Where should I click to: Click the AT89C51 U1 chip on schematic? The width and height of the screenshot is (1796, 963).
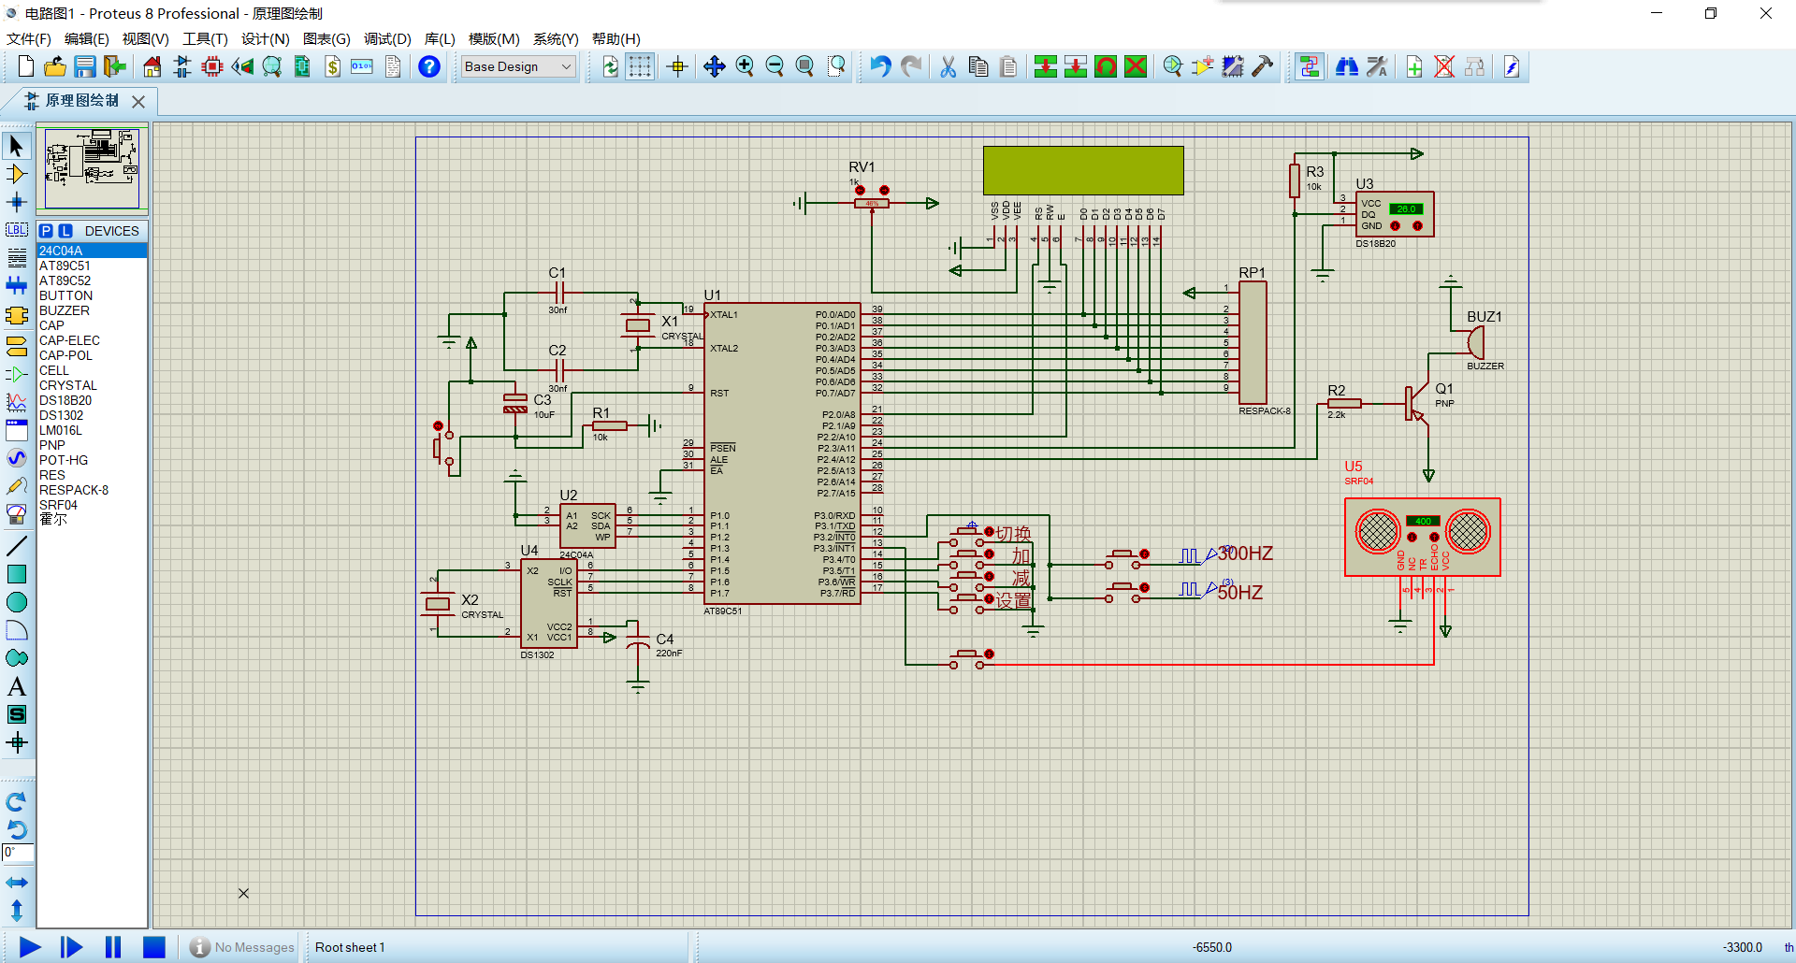point(782,453)
